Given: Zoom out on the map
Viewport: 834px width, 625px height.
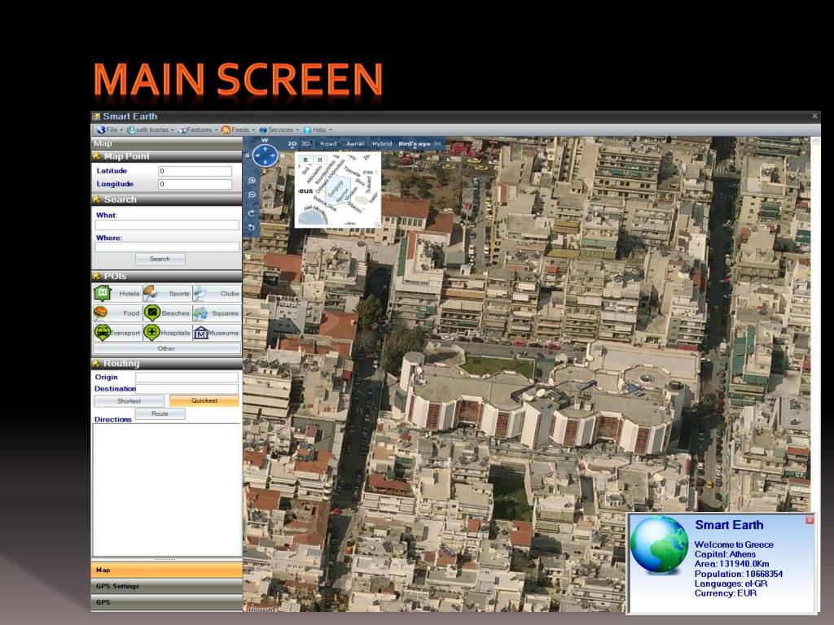Looking at the screenshot, I should [252, 195].
